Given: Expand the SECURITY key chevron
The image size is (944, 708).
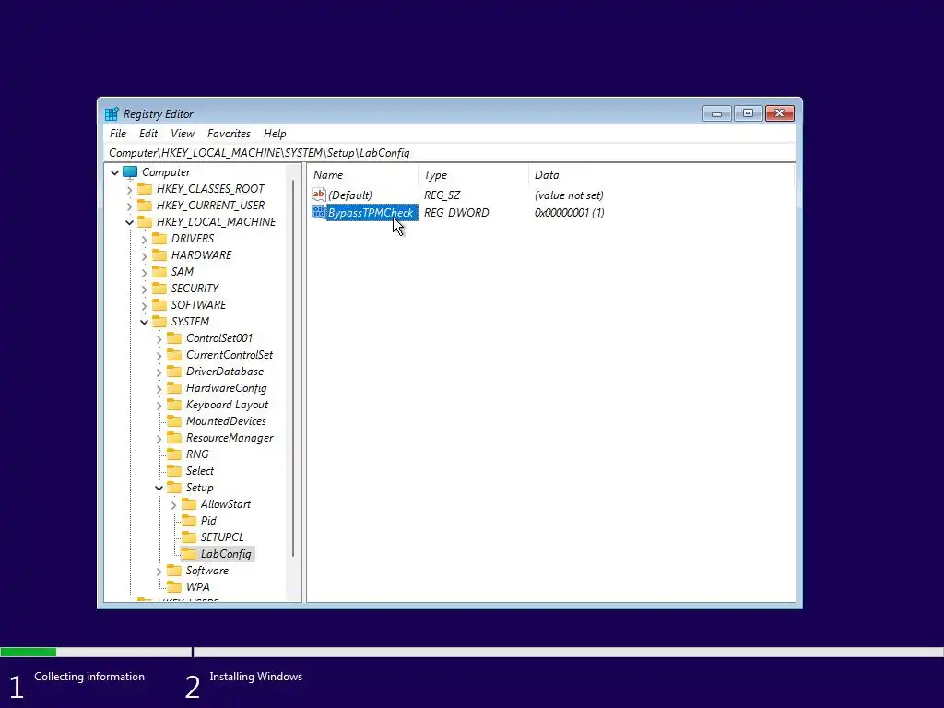Looking at the screenshot, I should (144, 289).
